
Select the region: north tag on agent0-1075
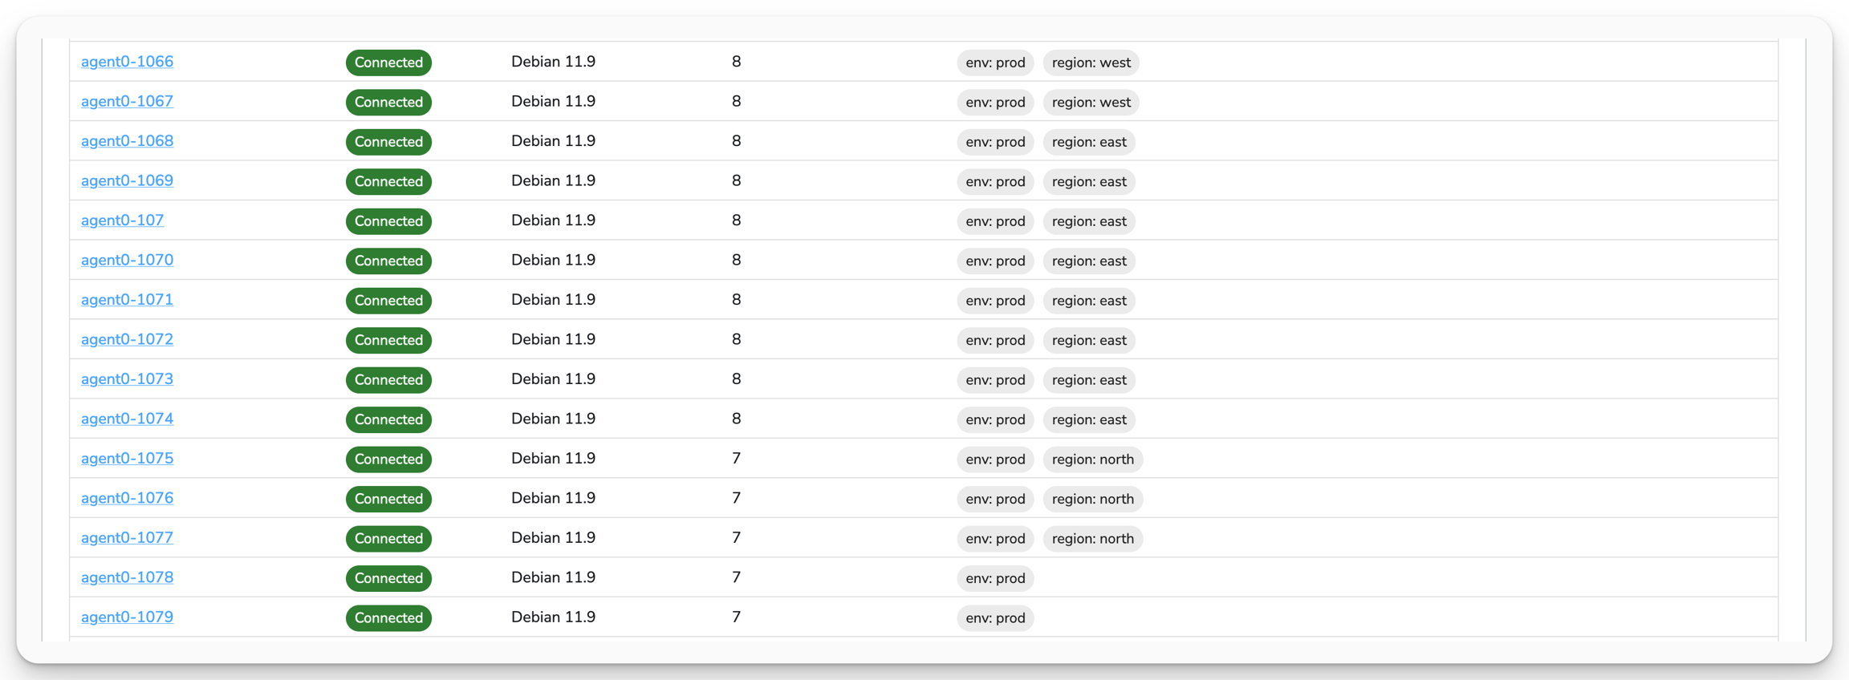click(1092, 459)
